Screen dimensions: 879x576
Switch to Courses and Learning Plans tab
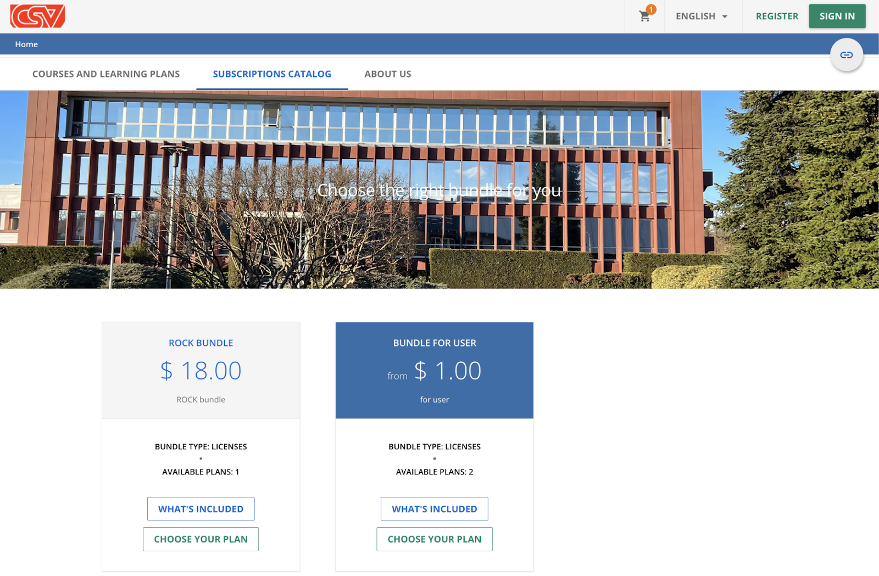(106, 74)
